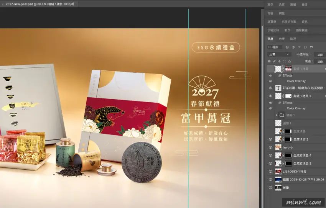
Task: Click link icon on 生成填色 layer mask
Action: [283, 131]
